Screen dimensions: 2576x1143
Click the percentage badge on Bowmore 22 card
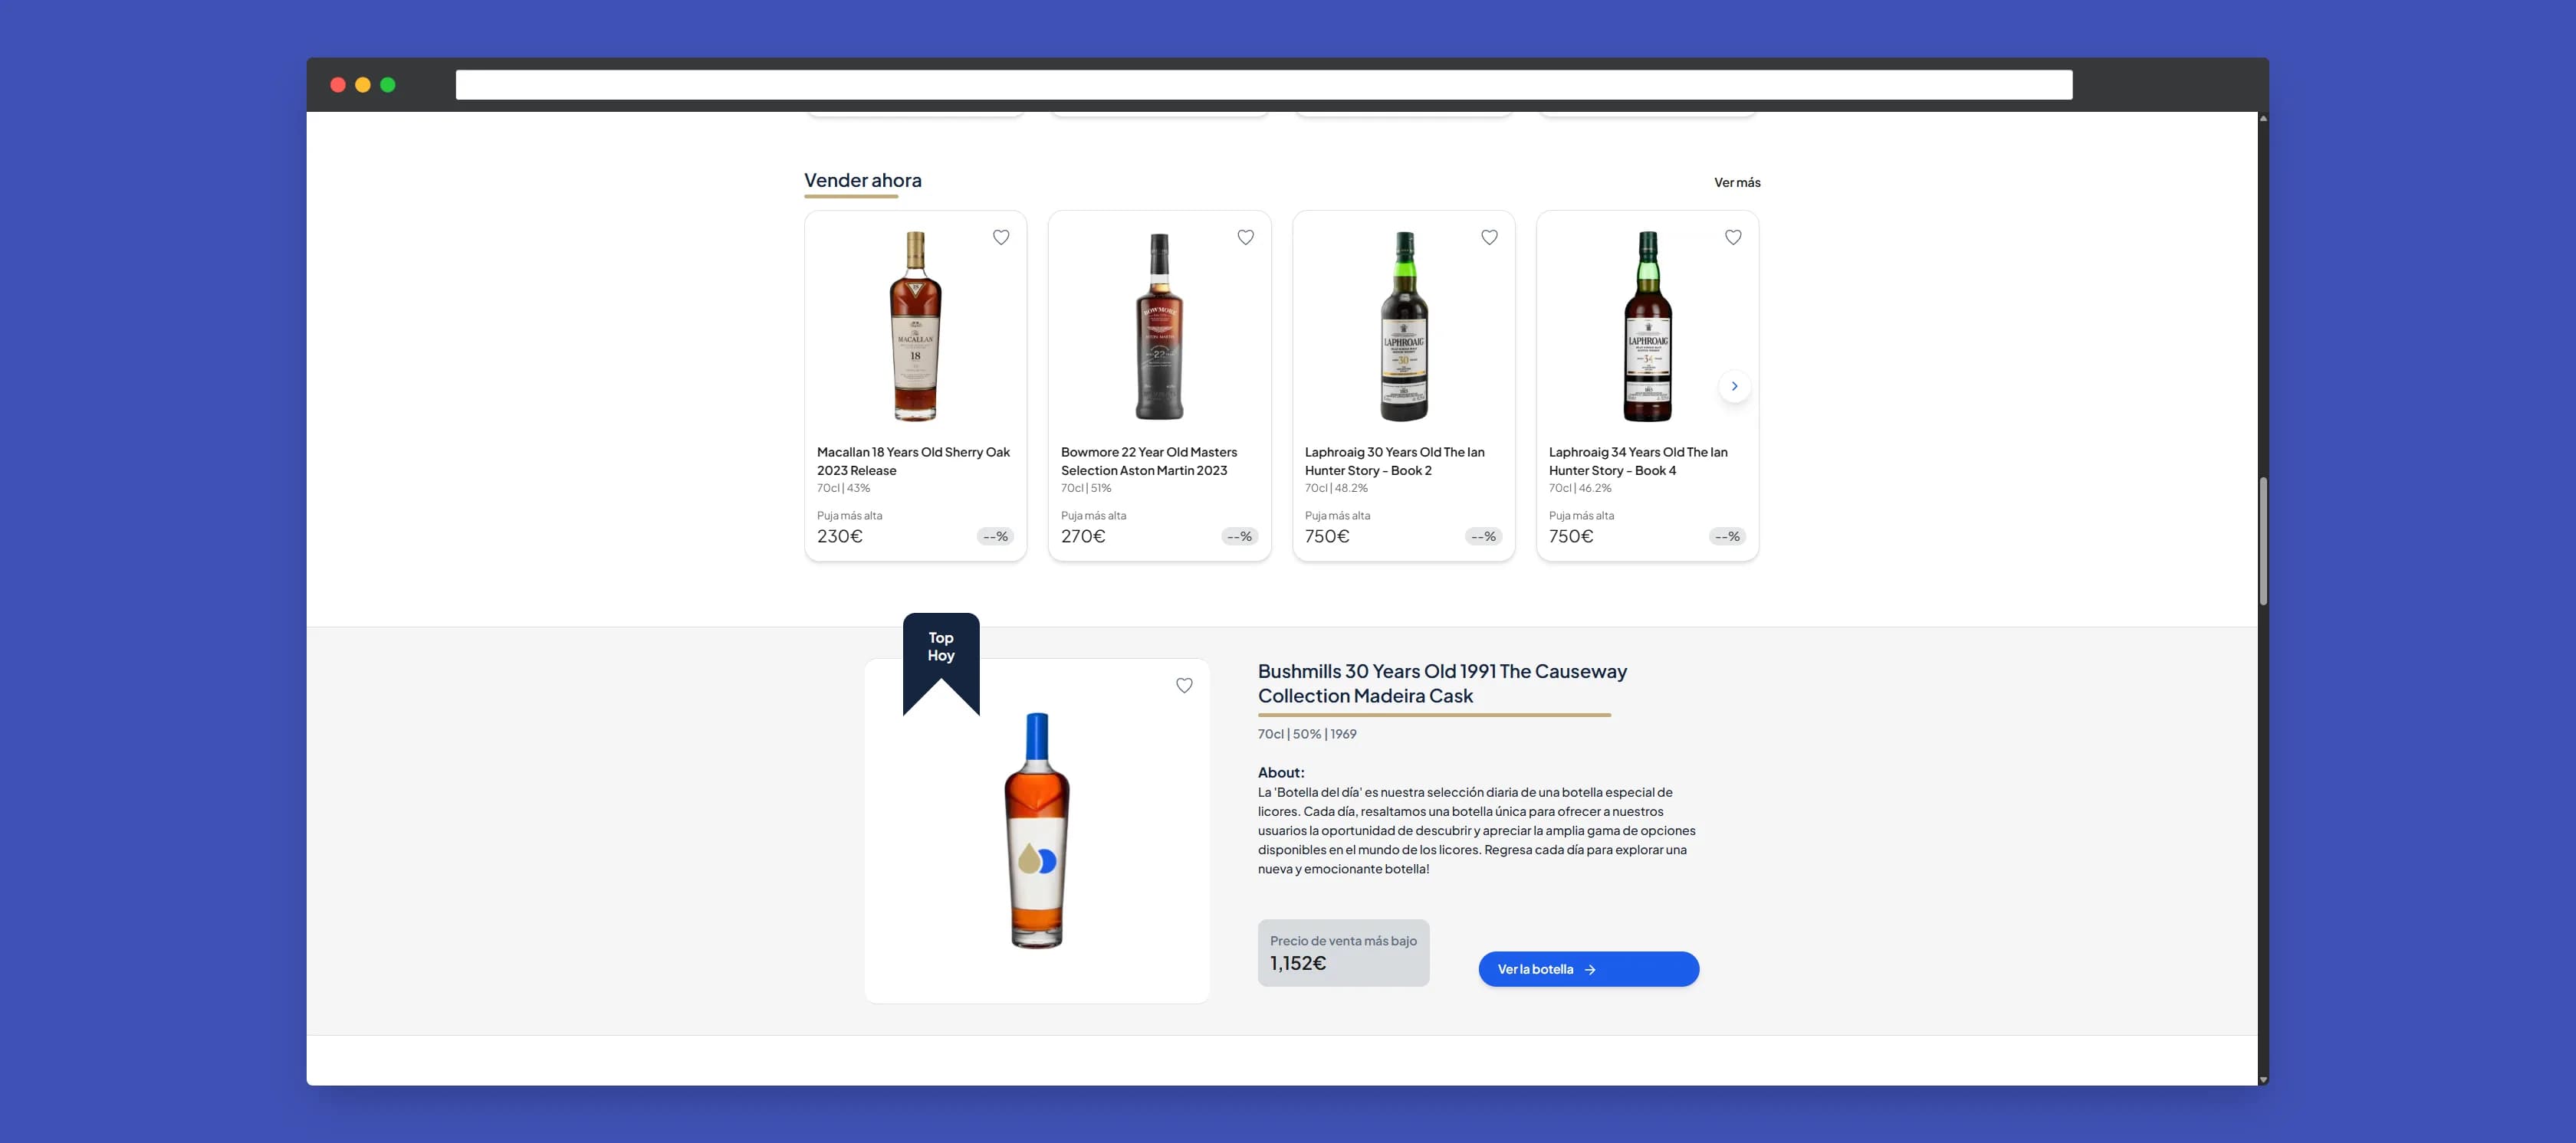[x=1239, y=536]
